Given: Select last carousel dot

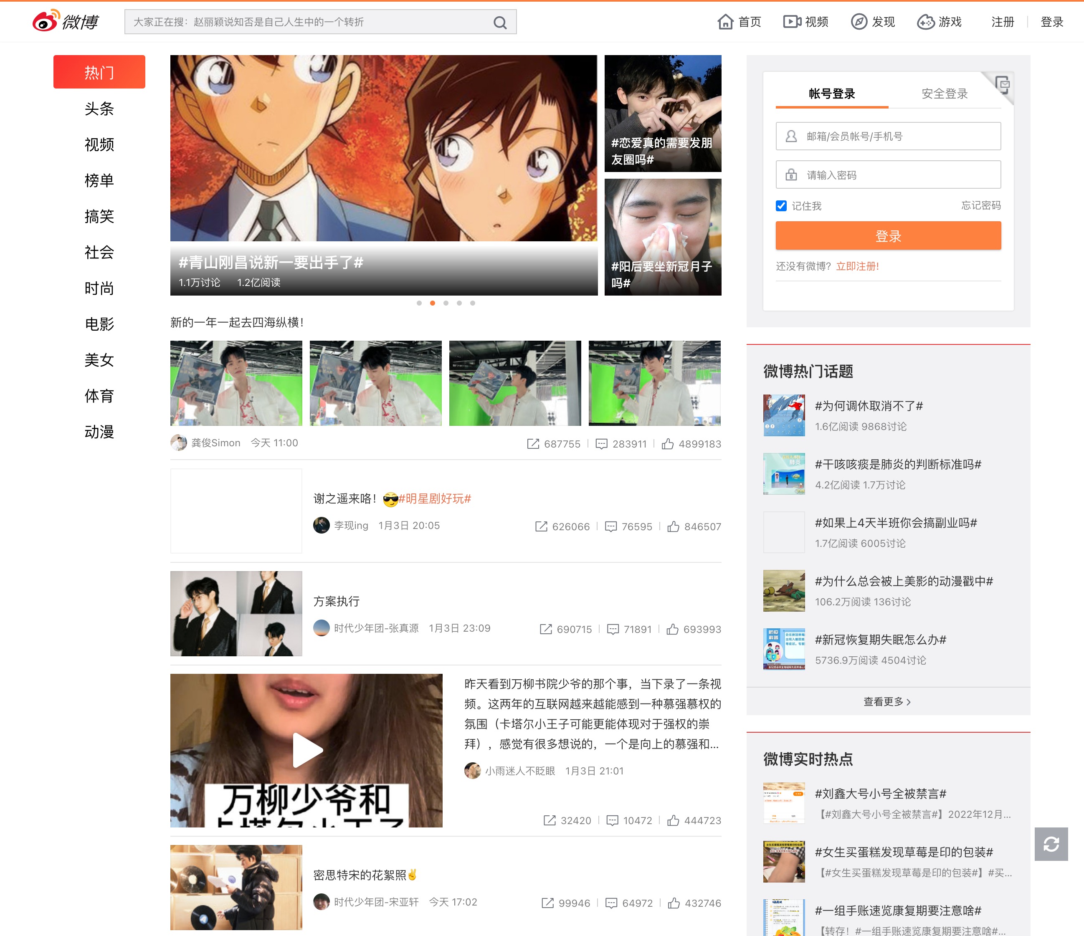Looking at the screenshot, I should (x=472, y=303).
